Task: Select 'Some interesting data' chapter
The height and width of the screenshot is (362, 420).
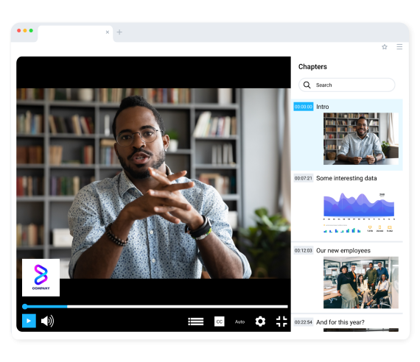Action: [346, 178]
